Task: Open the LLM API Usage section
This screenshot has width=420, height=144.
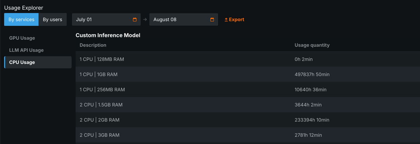Action: click(26, 50)
